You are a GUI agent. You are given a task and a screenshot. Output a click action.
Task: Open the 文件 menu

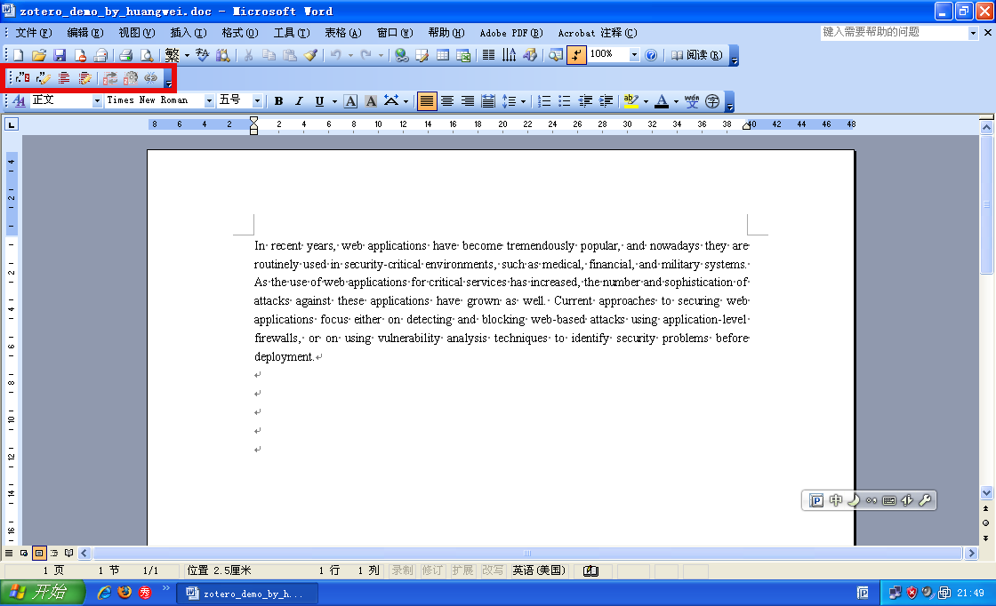[x=34, y=33]
